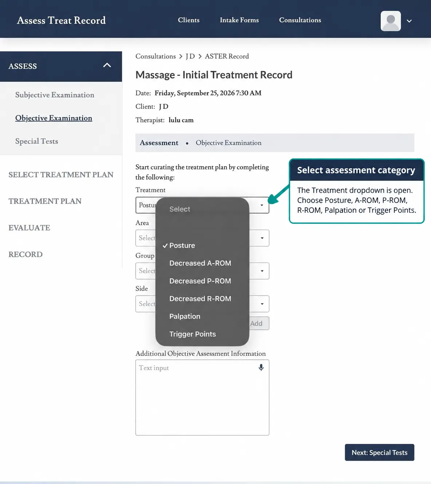Open the Side dropdown arrow
Image resolution: width=431 pixels, height=484 pixels.
point(262,304)
